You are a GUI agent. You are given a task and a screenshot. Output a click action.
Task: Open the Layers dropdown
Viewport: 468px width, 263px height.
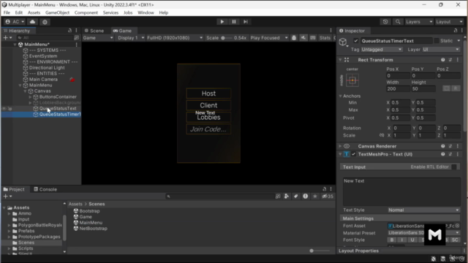tap(419, 22)
